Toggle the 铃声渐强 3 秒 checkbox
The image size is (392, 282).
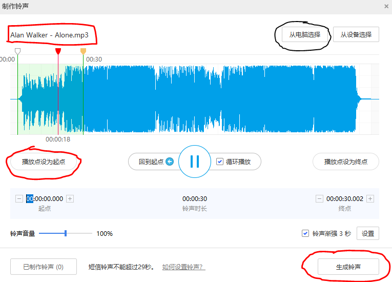tap(305, 233)
